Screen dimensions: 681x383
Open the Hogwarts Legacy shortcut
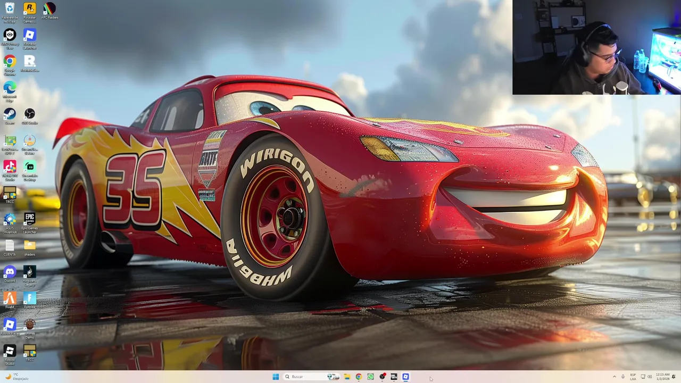tap(30, 277)
